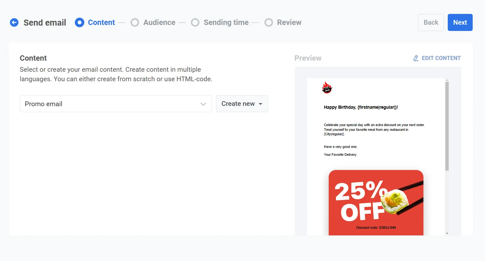485x261 pixels.
Task: Switch to the Audience step label
Action: pyautogui.click(x=159, y=22)
